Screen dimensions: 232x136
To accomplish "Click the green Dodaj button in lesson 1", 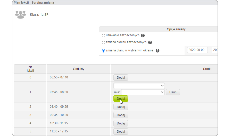I will point(121,99).
